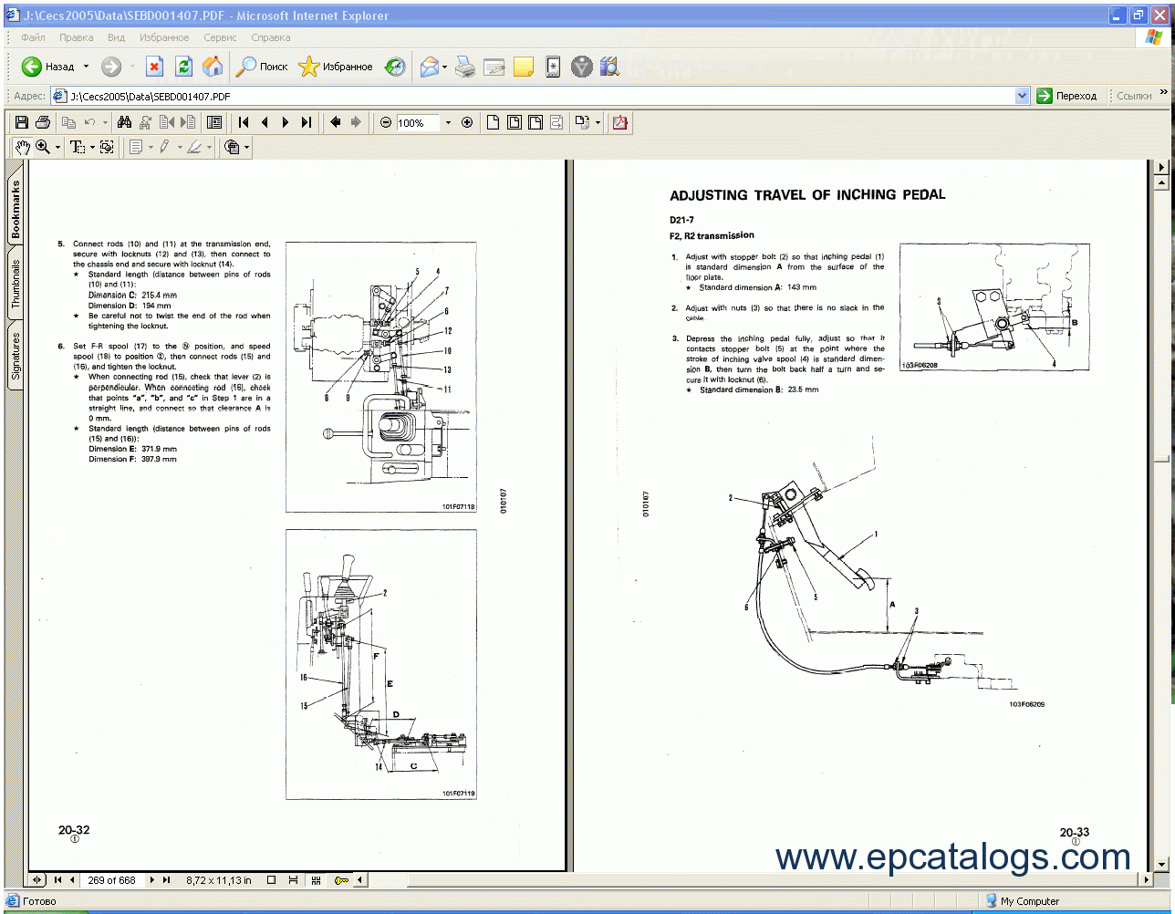Click the security key icon in status bar
The height and width of the screenshot is (914, 1175).
point(342,880)
